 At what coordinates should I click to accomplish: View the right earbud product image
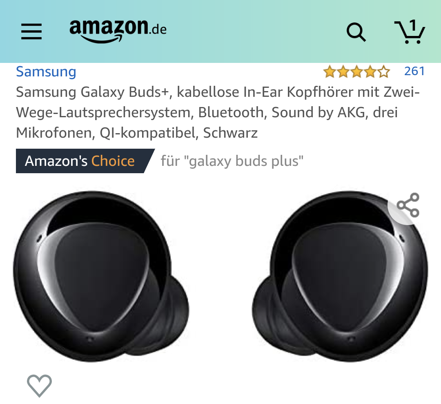340,277
